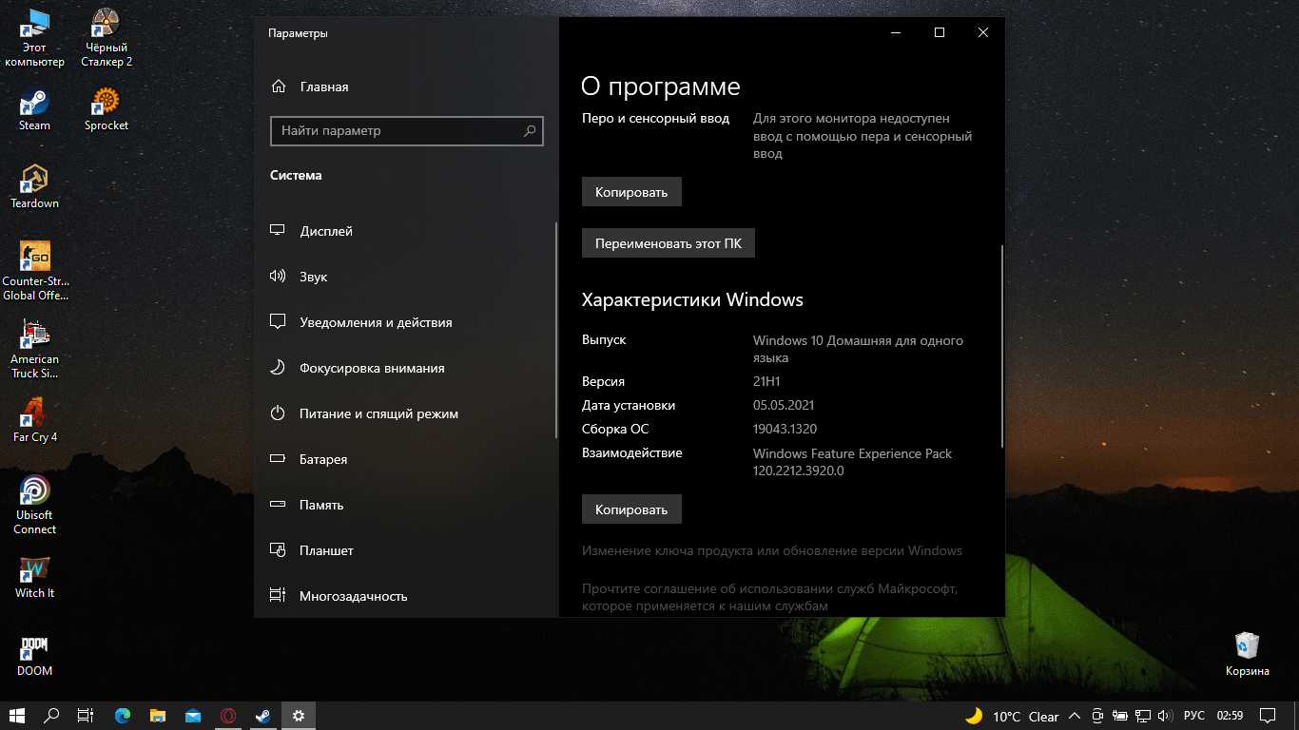
Task: Open American Truck Simulator desktop shortcut
Action: pyautogui.click(x=35, y=350)
